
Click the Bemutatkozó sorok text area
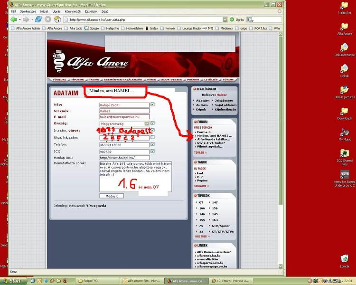(x=136, y=177)
